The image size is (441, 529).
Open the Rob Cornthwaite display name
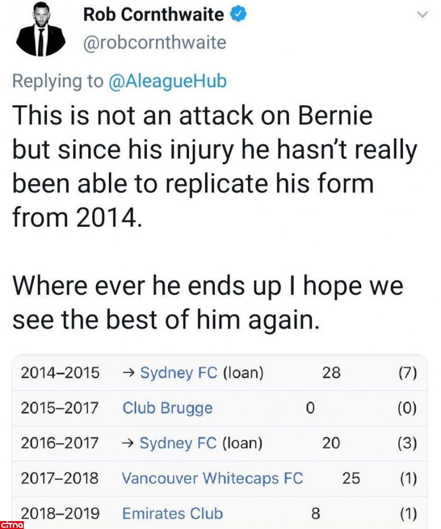pos(153,15)
